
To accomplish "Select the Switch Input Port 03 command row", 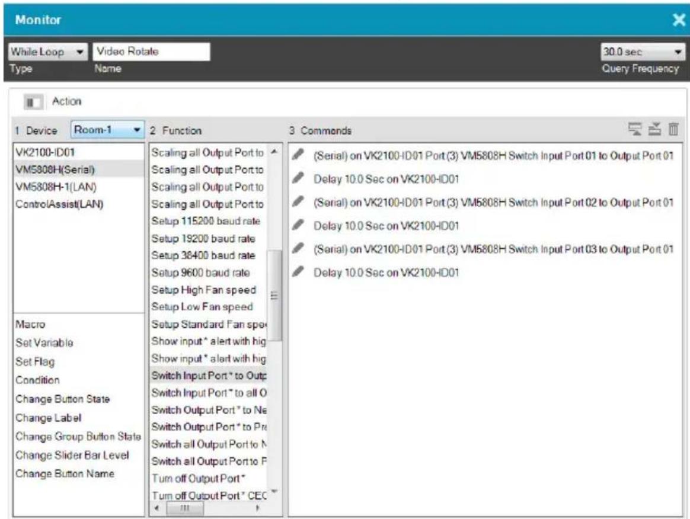I will (486, 249).
